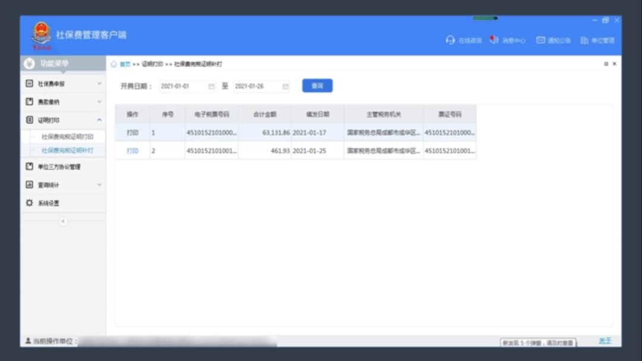Image resolution: width=642 pixels, height=361 pixels.
Task: Select 社保费完税证明打印 submenu item
Action: click(67, 137)
